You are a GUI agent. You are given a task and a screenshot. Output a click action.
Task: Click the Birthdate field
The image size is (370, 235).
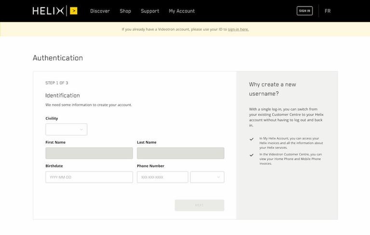point(89,177)
